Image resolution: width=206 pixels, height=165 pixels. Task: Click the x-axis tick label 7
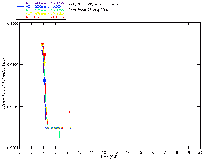point(43,152)
